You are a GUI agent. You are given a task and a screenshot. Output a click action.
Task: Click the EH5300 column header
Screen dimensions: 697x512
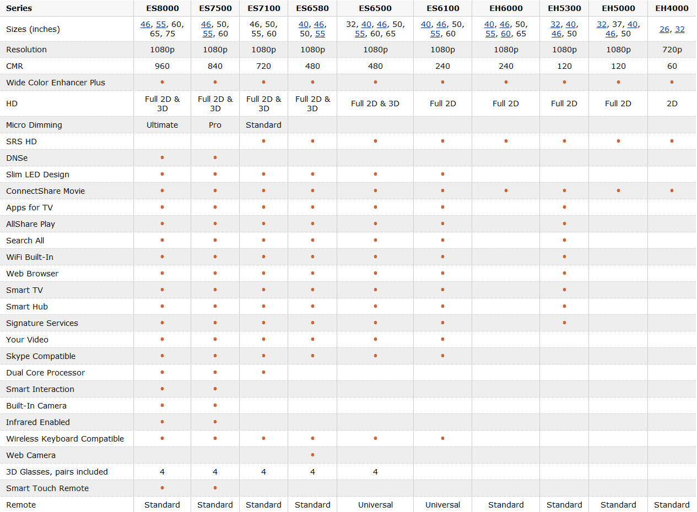[564, 8]
